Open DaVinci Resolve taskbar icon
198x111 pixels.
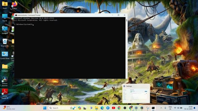coord(142,108)
